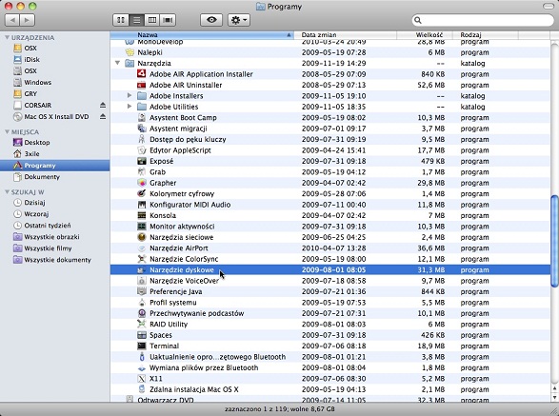This screenshot has height=416, width=559.
Task: Click the Spotlight search field
Action: coord(483,20)
